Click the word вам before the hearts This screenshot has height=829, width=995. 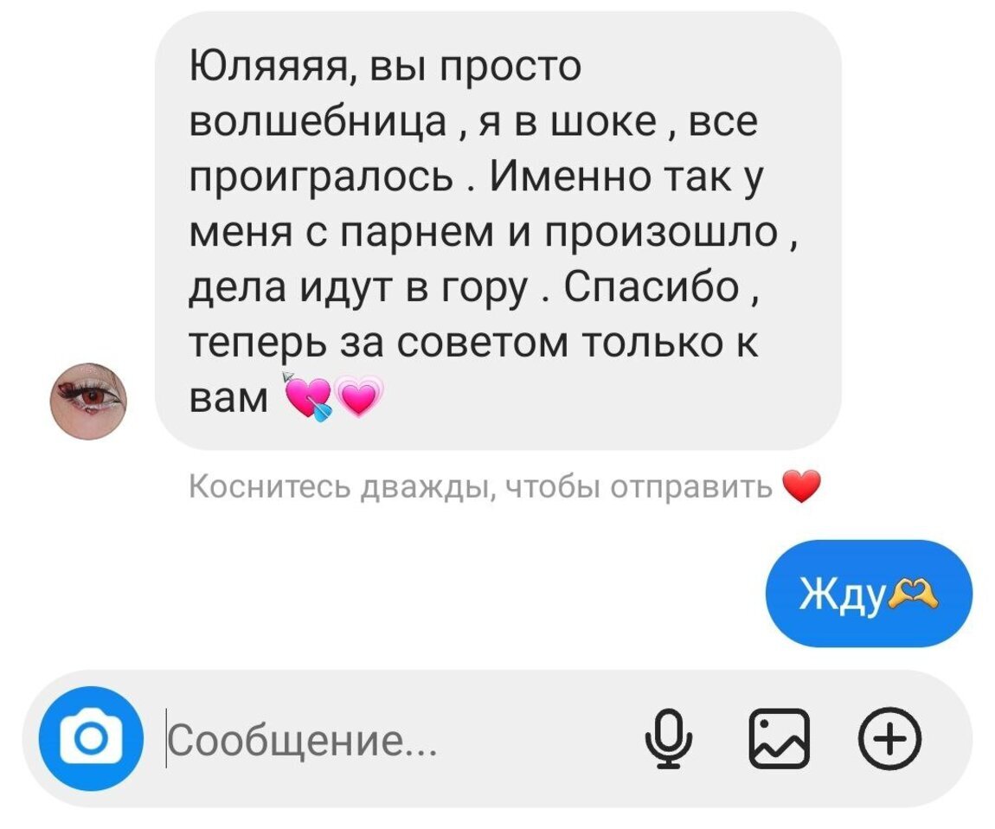pos(229,399)
